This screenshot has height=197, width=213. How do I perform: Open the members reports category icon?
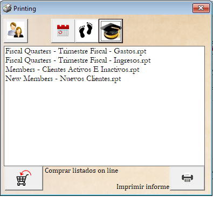click(x=16, y=31)
